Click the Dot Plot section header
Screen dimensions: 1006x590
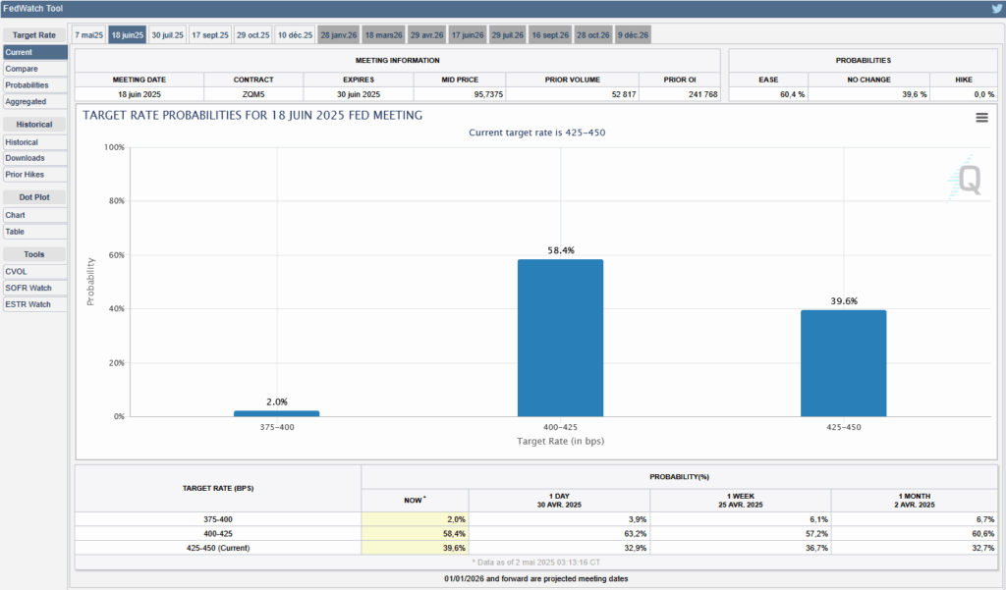(34, 197)
